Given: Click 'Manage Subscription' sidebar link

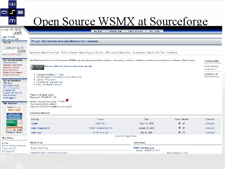Looking at the screenshot, I should click(12, 65).
